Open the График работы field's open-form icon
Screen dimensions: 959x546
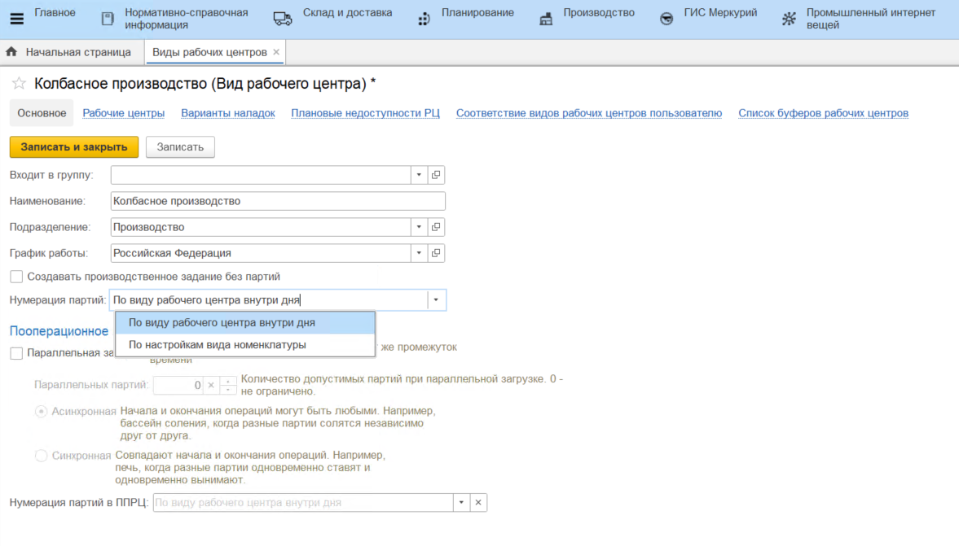pos(436,253)
